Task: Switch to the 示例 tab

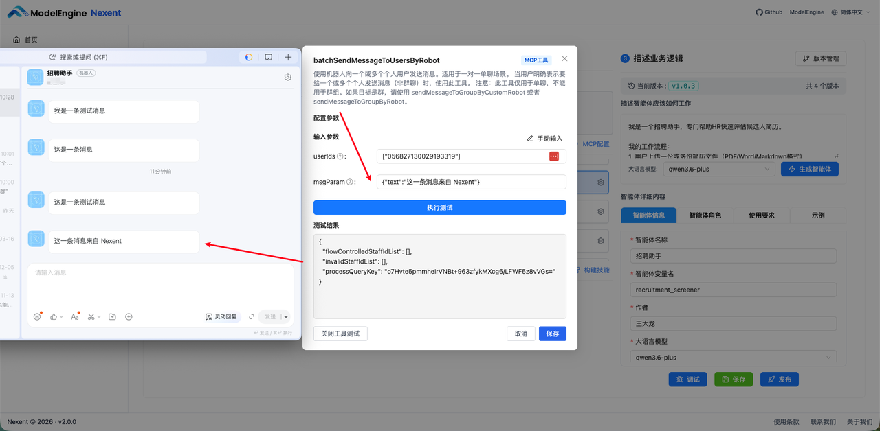Action: point(818,215)
